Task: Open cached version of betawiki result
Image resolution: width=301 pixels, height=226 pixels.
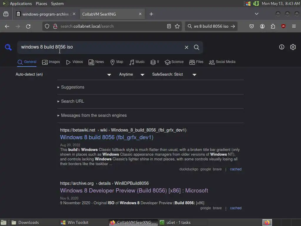Action: click(236, 169)
